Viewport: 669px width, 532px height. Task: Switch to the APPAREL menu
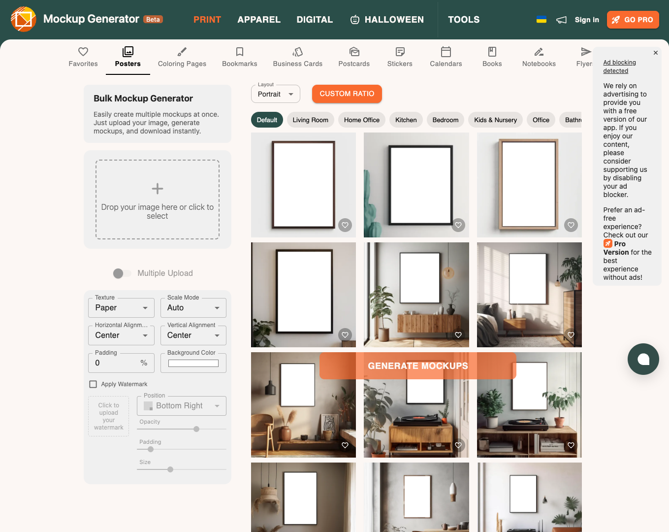(259, 20)
